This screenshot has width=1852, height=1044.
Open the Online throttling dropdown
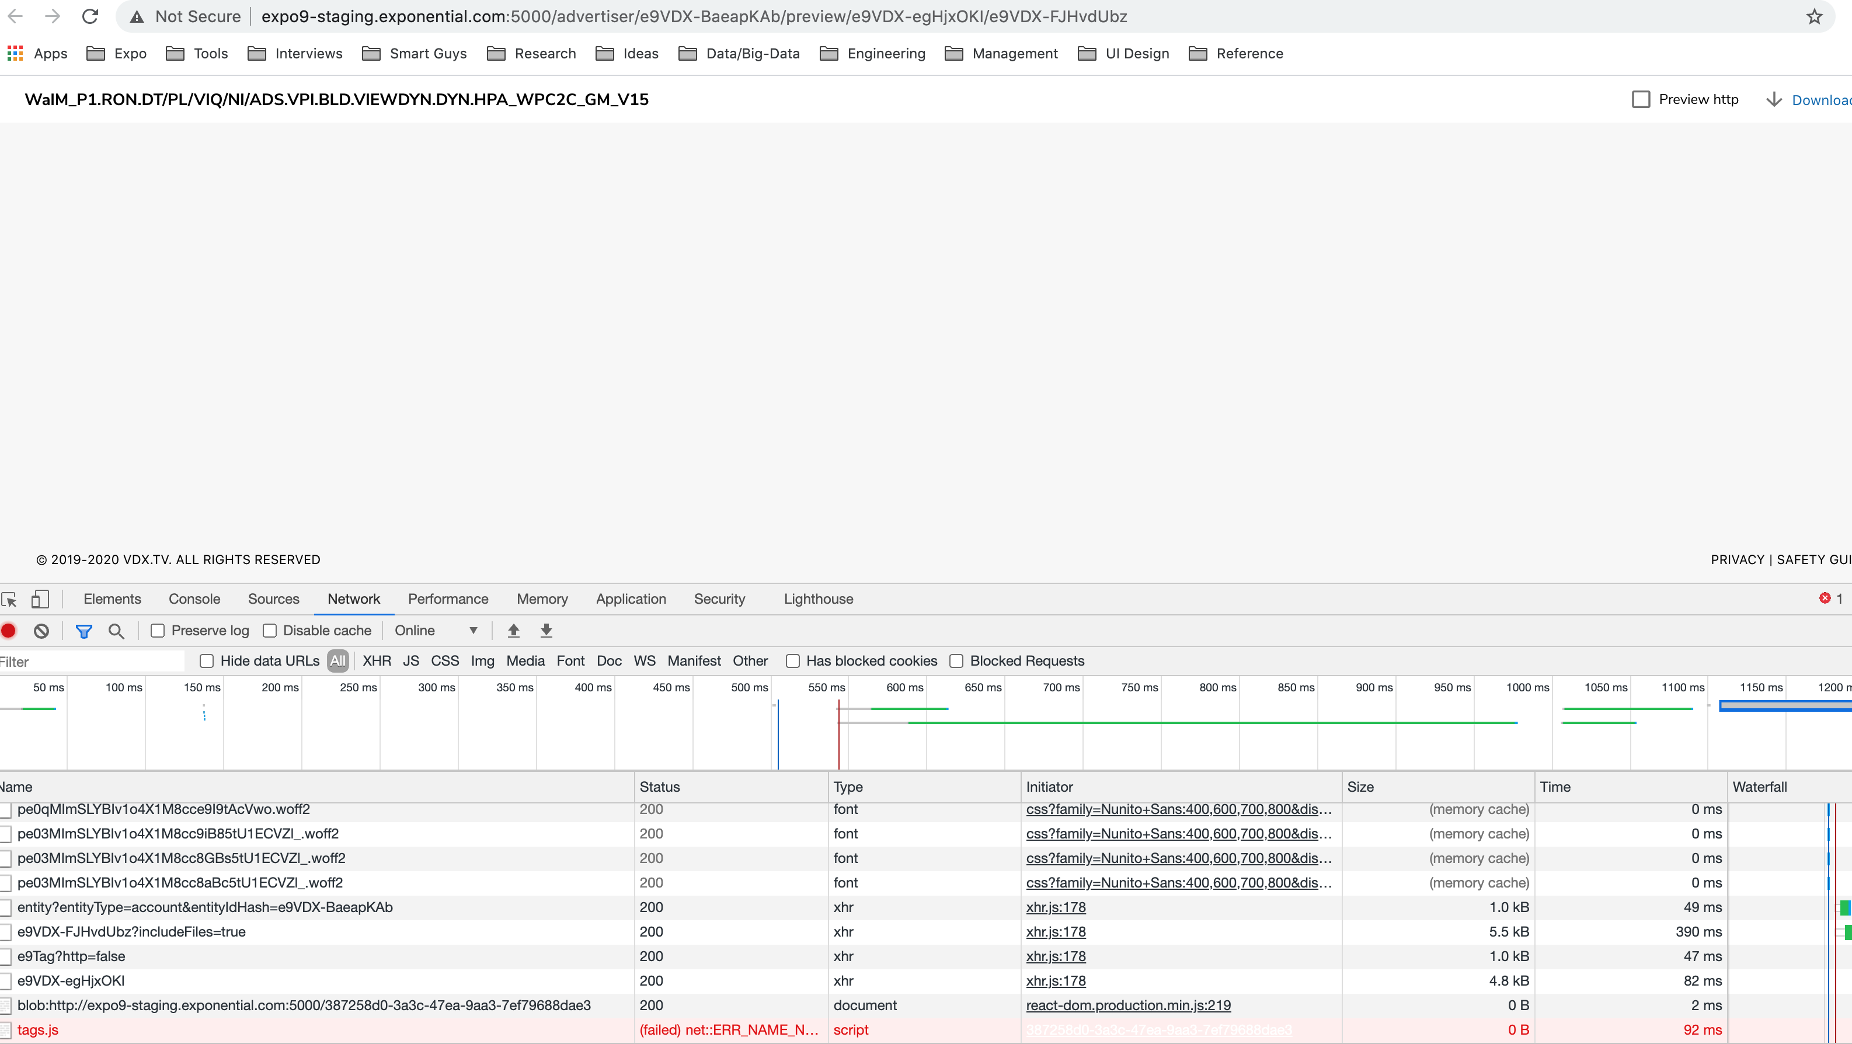[x=436, y=631]
